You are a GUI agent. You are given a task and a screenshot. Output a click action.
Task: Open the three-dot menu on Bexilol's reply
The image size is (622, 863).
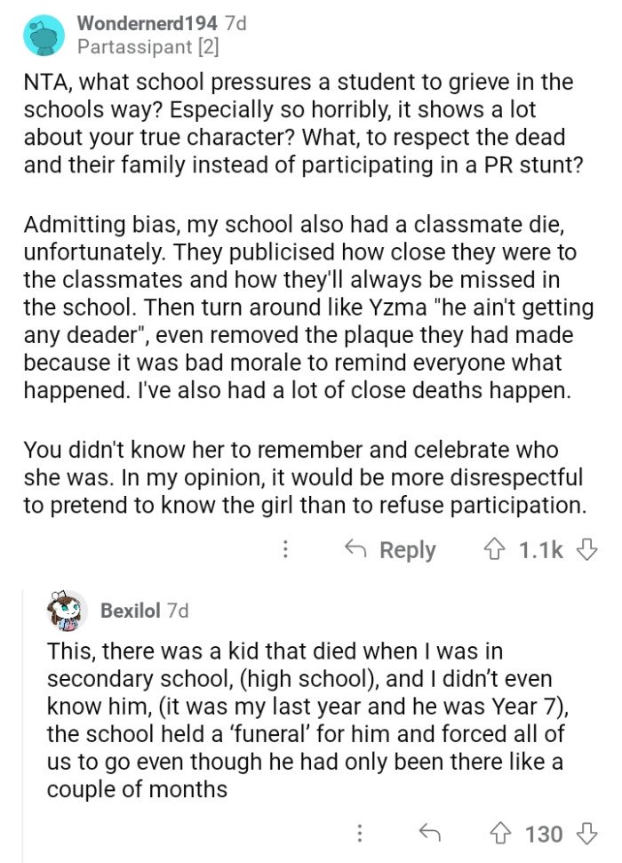click(x=359, y=835)
